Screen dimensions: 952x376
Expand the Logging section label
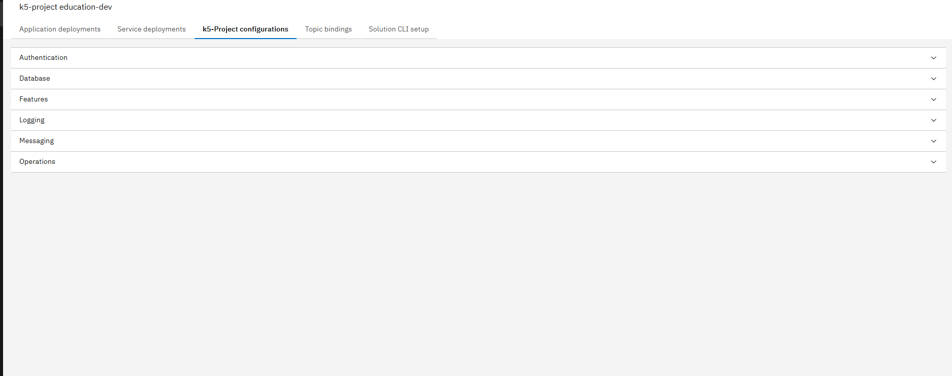[32, 120]
